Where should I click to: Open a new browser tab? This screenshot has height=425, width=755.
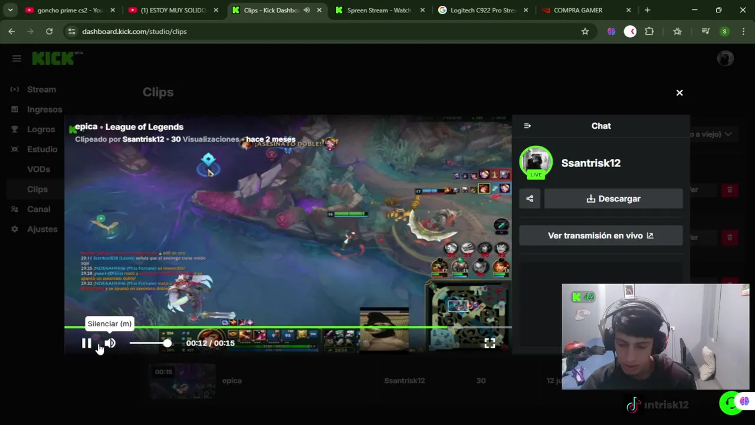647,10
